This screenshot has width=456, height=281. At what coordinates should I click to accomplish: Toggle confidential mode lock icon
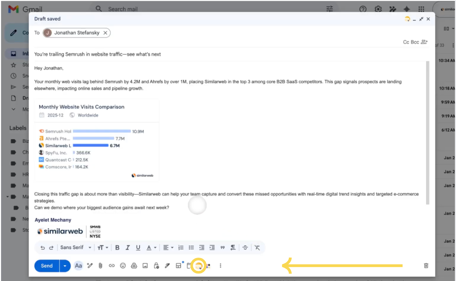pyautogui.click(x=156, y=266)
